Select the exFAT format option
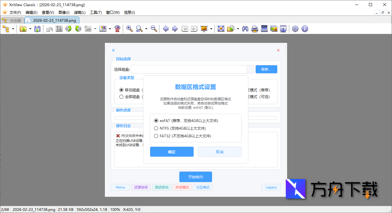Image resolution: width=392 pixels, height=213 pixels. [x=156, y=120]
